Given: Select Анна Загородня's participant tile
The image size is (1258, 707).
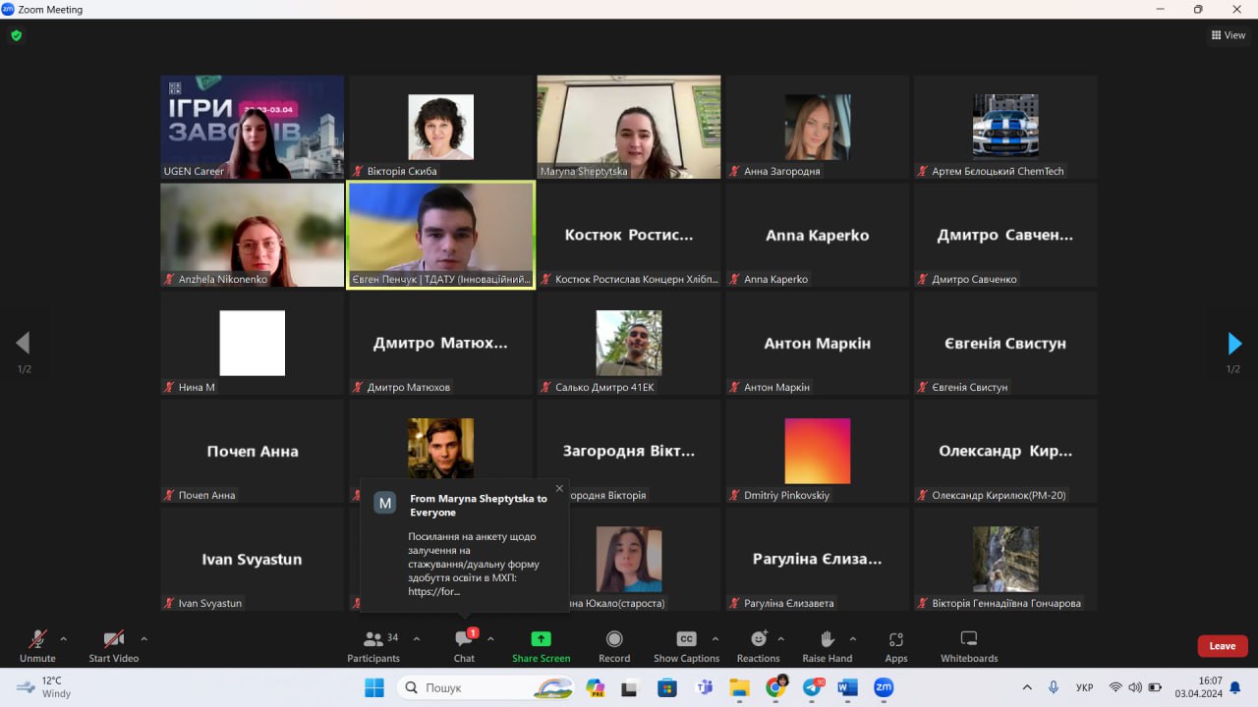Looking at the screenshot, I should (x=817, y=127).
